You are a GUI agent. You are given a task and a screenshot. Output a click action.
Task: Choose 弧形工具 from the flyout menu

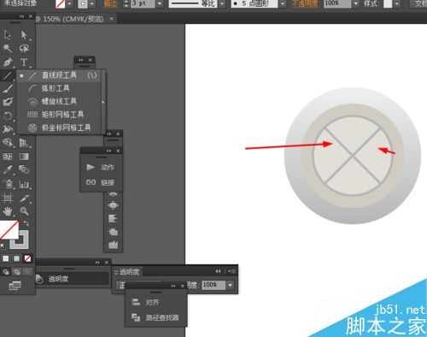coord(56,88)
